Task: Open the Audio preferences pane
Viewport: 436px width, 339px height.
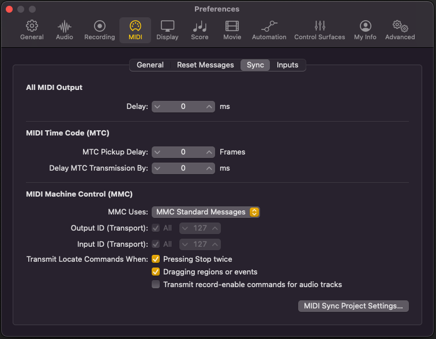Action: pos(64,30)
